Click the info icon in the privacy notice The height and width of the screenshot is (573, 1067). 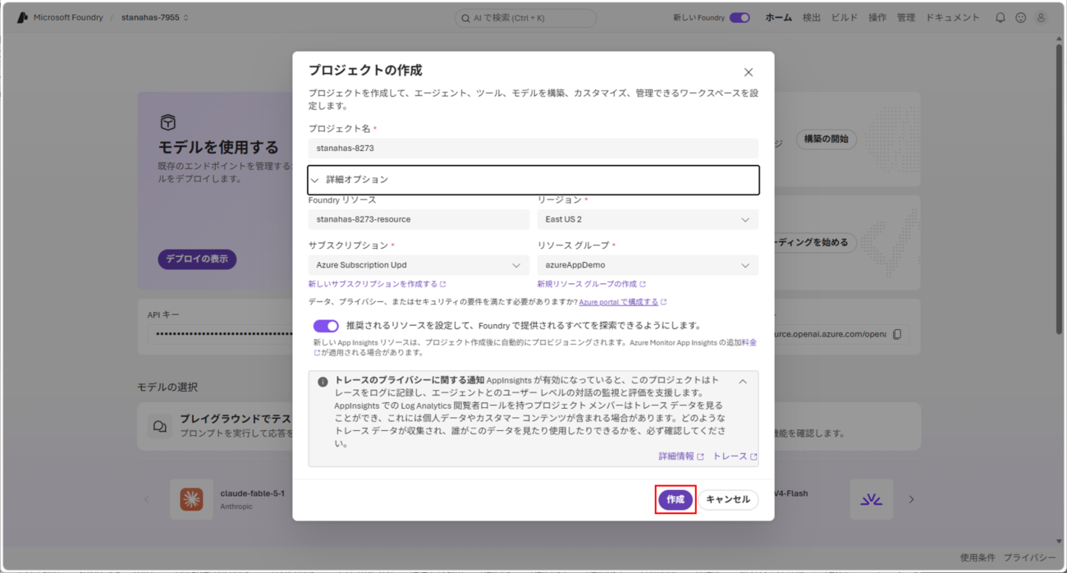323,382
